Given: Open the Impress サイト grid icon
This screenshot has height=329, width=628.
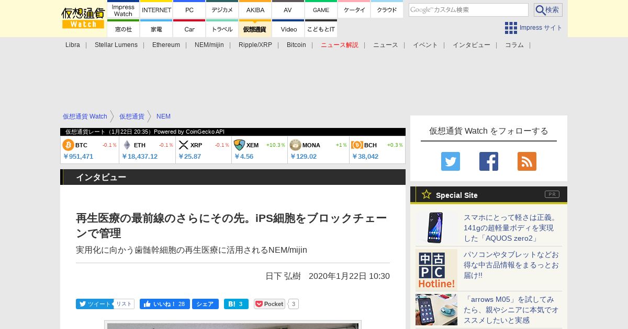Looking at the screenshot, I should (x=511, y=28).
